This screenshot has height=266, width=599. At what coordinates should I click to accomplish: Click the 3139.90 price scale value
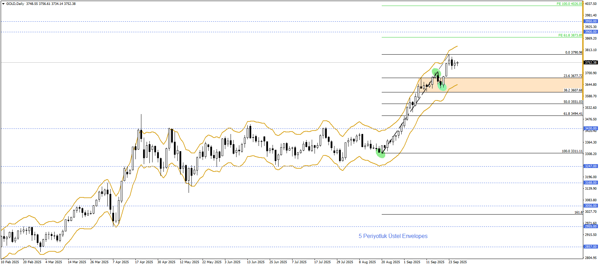(591, 189)
